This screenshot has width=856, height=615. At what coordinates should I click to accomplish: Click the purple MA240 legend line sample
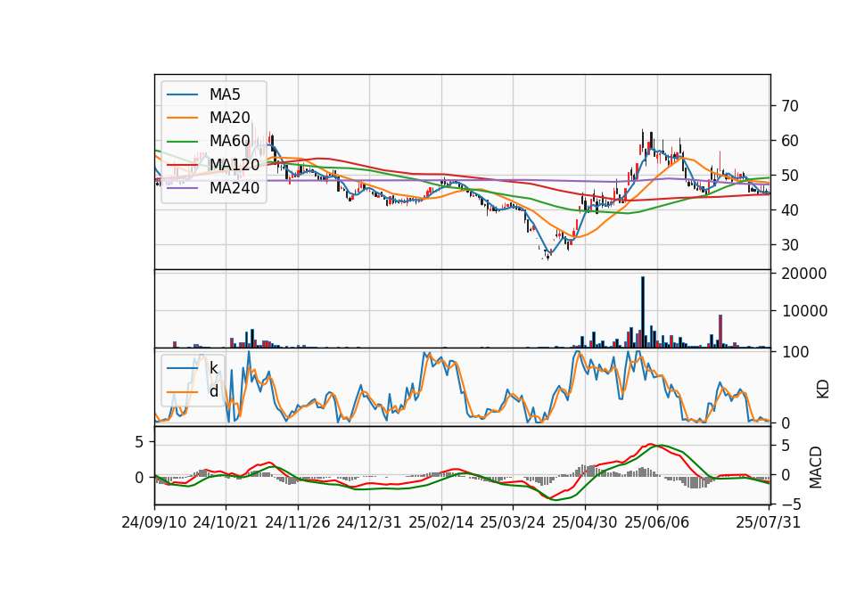point(182,188)
